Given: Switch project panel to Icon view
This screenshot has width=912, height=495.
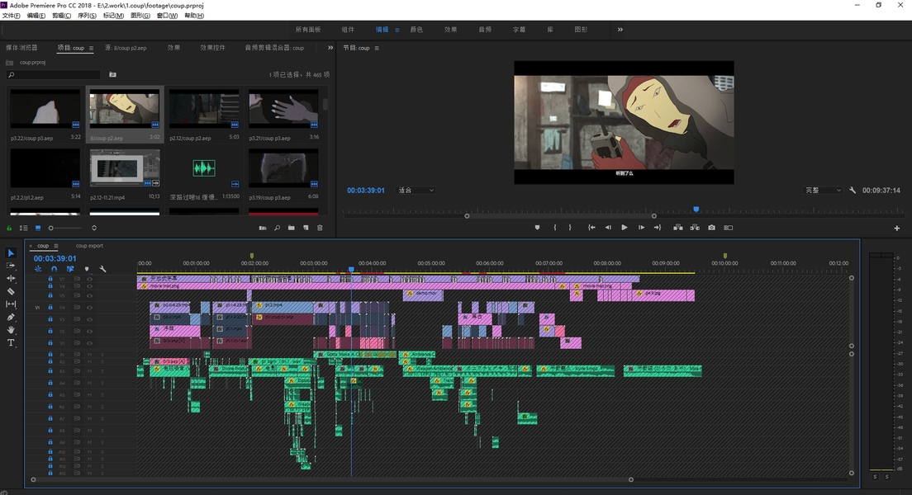Looking at the screenshot, I should (x=38, y=228).
